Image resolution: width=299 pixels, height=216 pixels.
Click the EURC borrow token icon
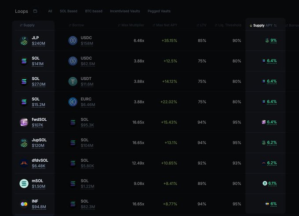(73, 102)
